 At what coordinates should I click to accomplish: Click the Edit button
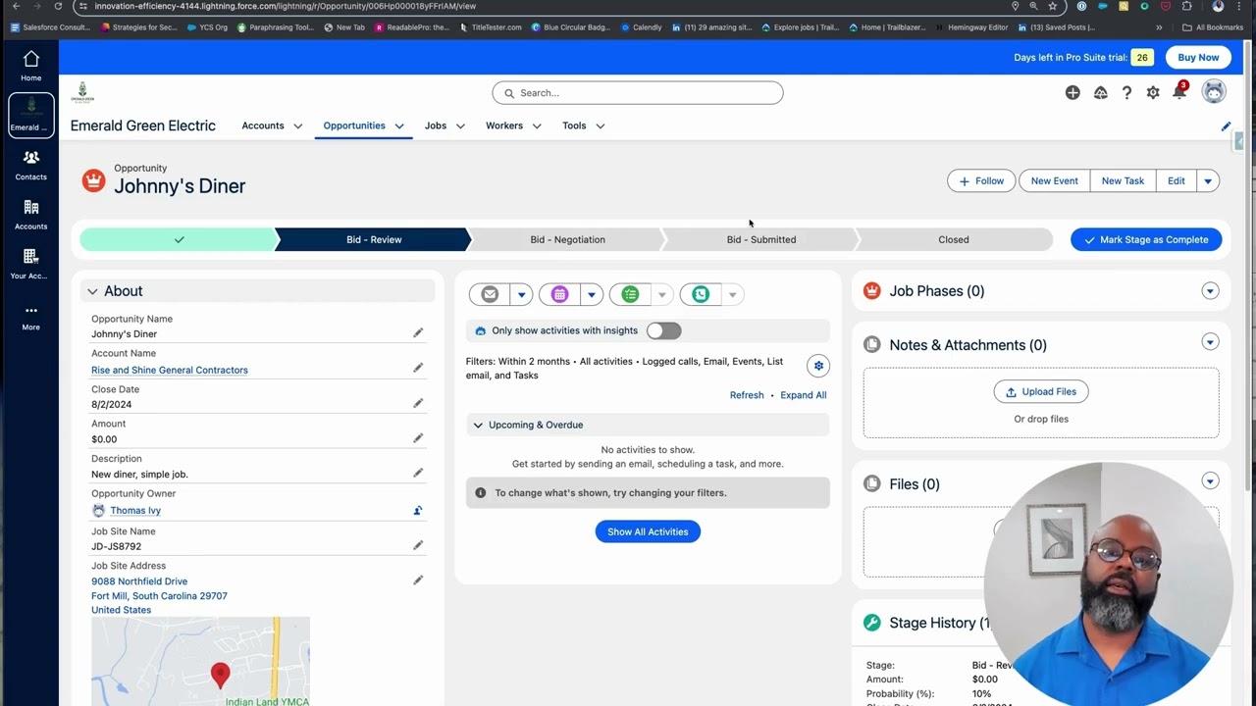[1177, 180]
